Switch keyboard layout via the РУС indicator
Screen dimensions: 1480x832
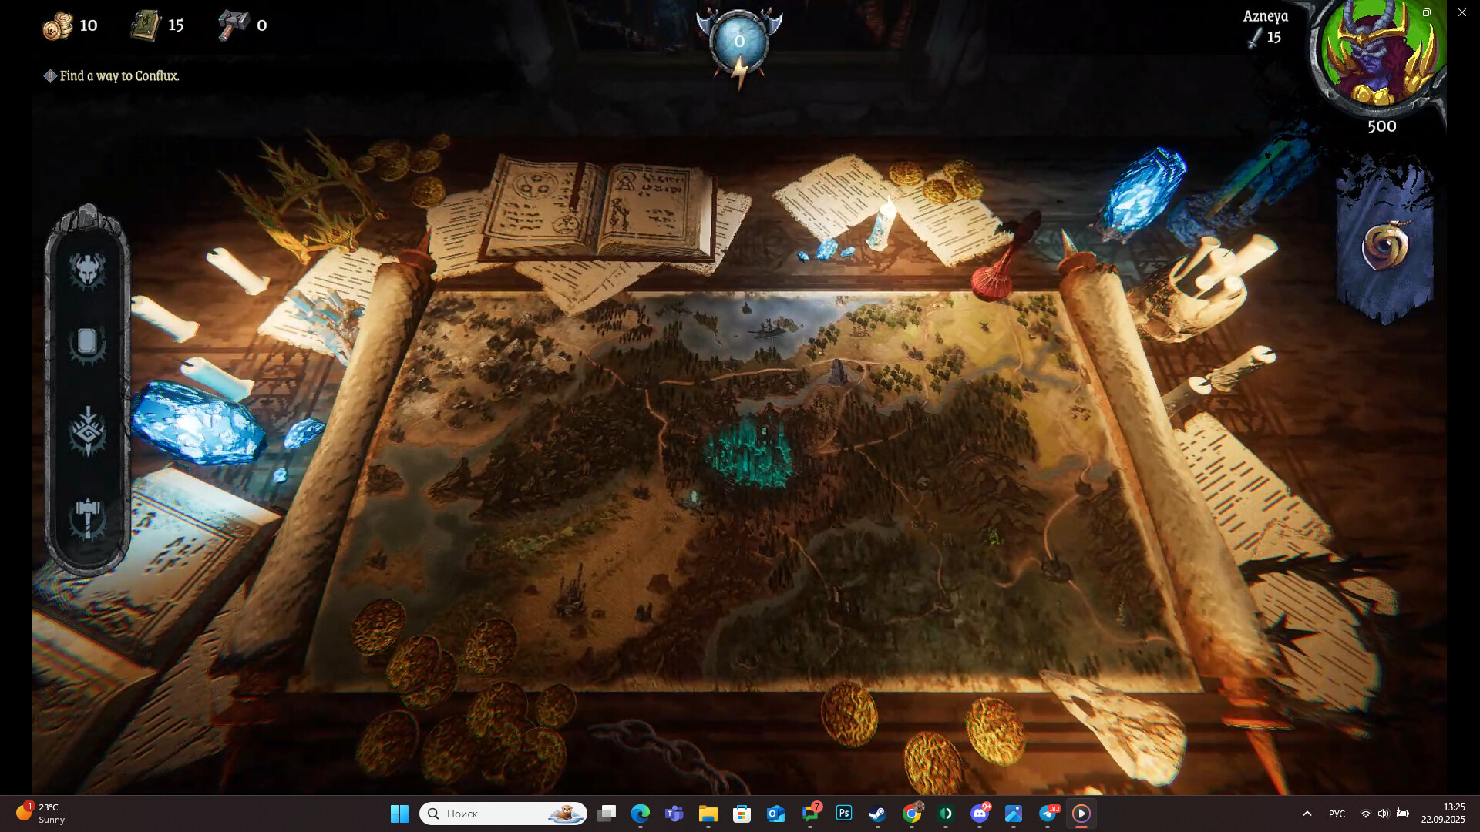pyautogui.click(x=1336, y=813)
